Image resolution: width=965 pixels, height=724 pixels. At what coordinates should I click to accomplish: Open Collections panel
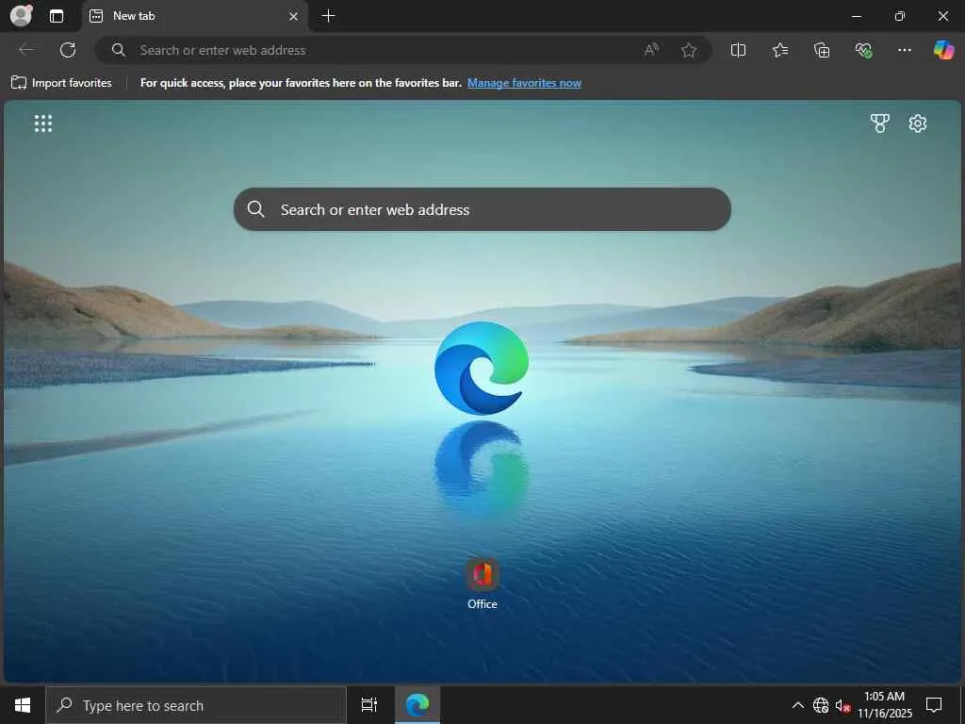pos(822,50)
